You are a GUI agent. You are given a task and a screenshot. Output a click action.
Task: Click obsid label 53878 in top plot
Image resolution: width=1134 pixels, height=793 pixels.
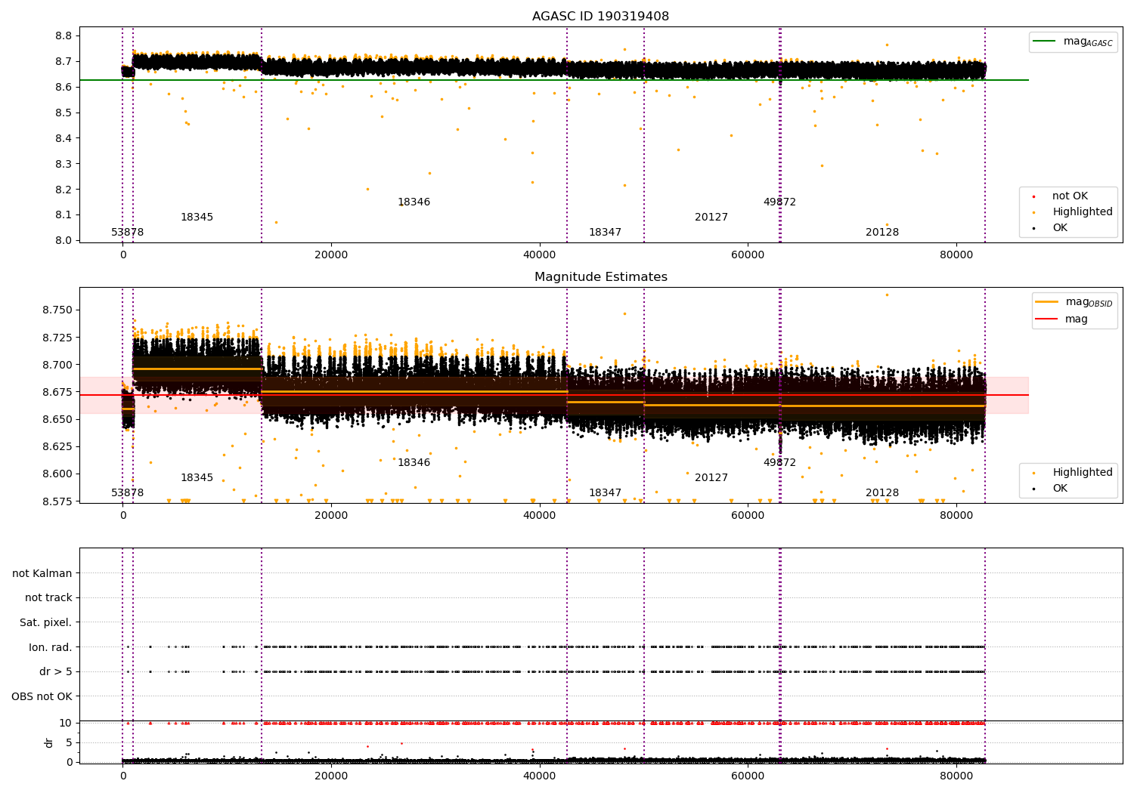point(127,233)
